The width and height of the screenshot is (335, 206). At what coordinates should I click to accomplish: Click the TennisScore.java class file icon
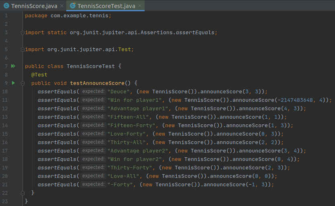click(x=6, y=6)
